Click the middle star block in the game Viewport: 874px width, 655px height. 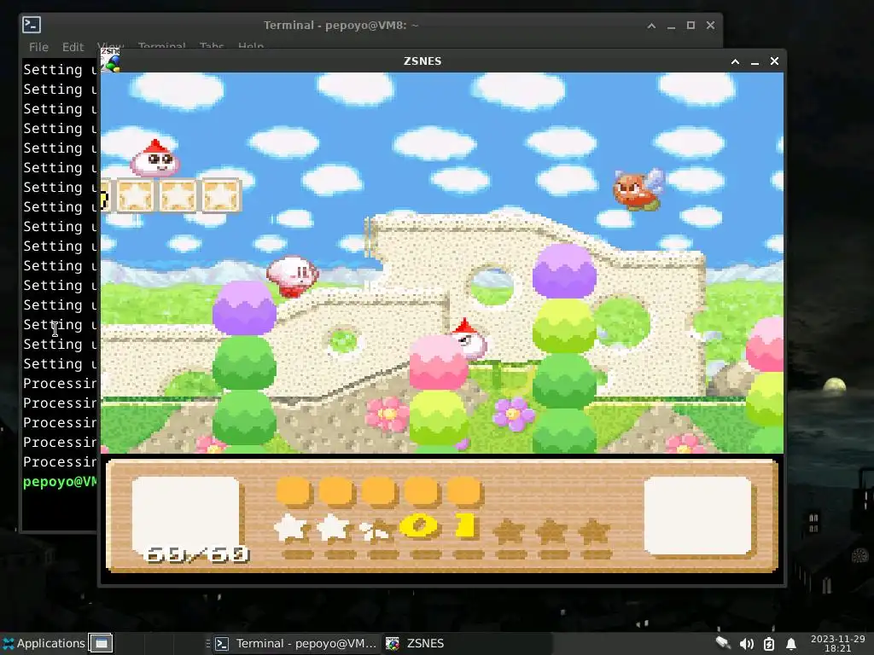(x=178, y=195)
